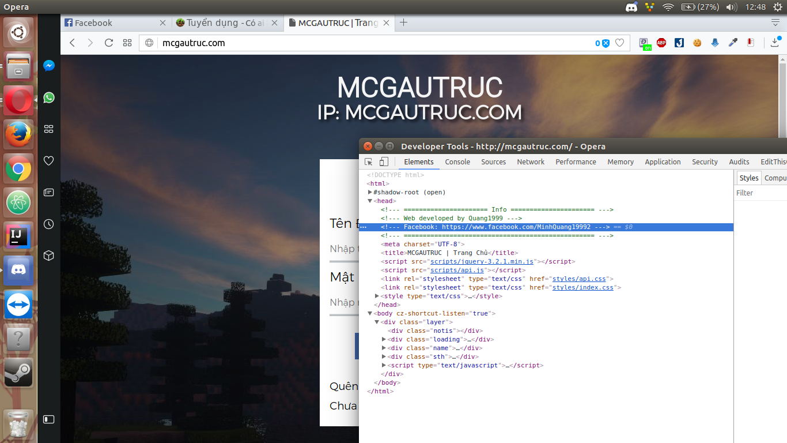The height and width of the screenshot is (443, 787).
Task: Toggle the device toolbar in DevTools
Action: click(x=384, y=162)
